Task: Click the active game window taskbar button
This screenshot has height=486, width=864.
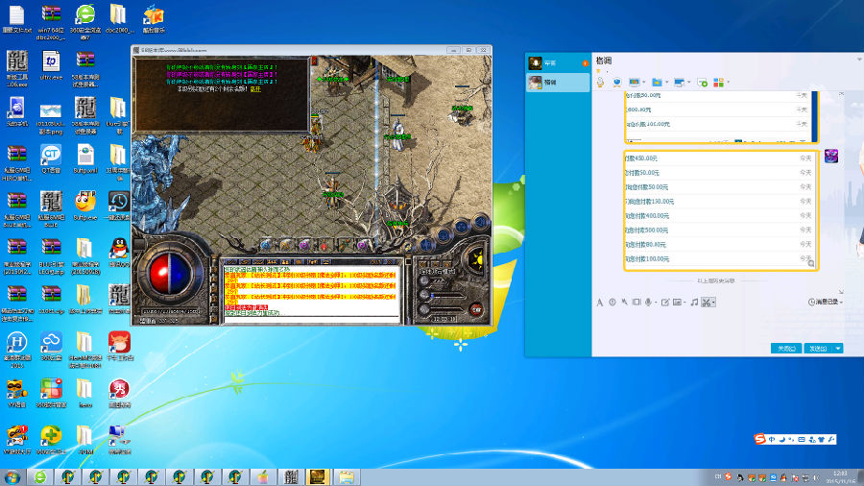Action: (x=318, y=476)
